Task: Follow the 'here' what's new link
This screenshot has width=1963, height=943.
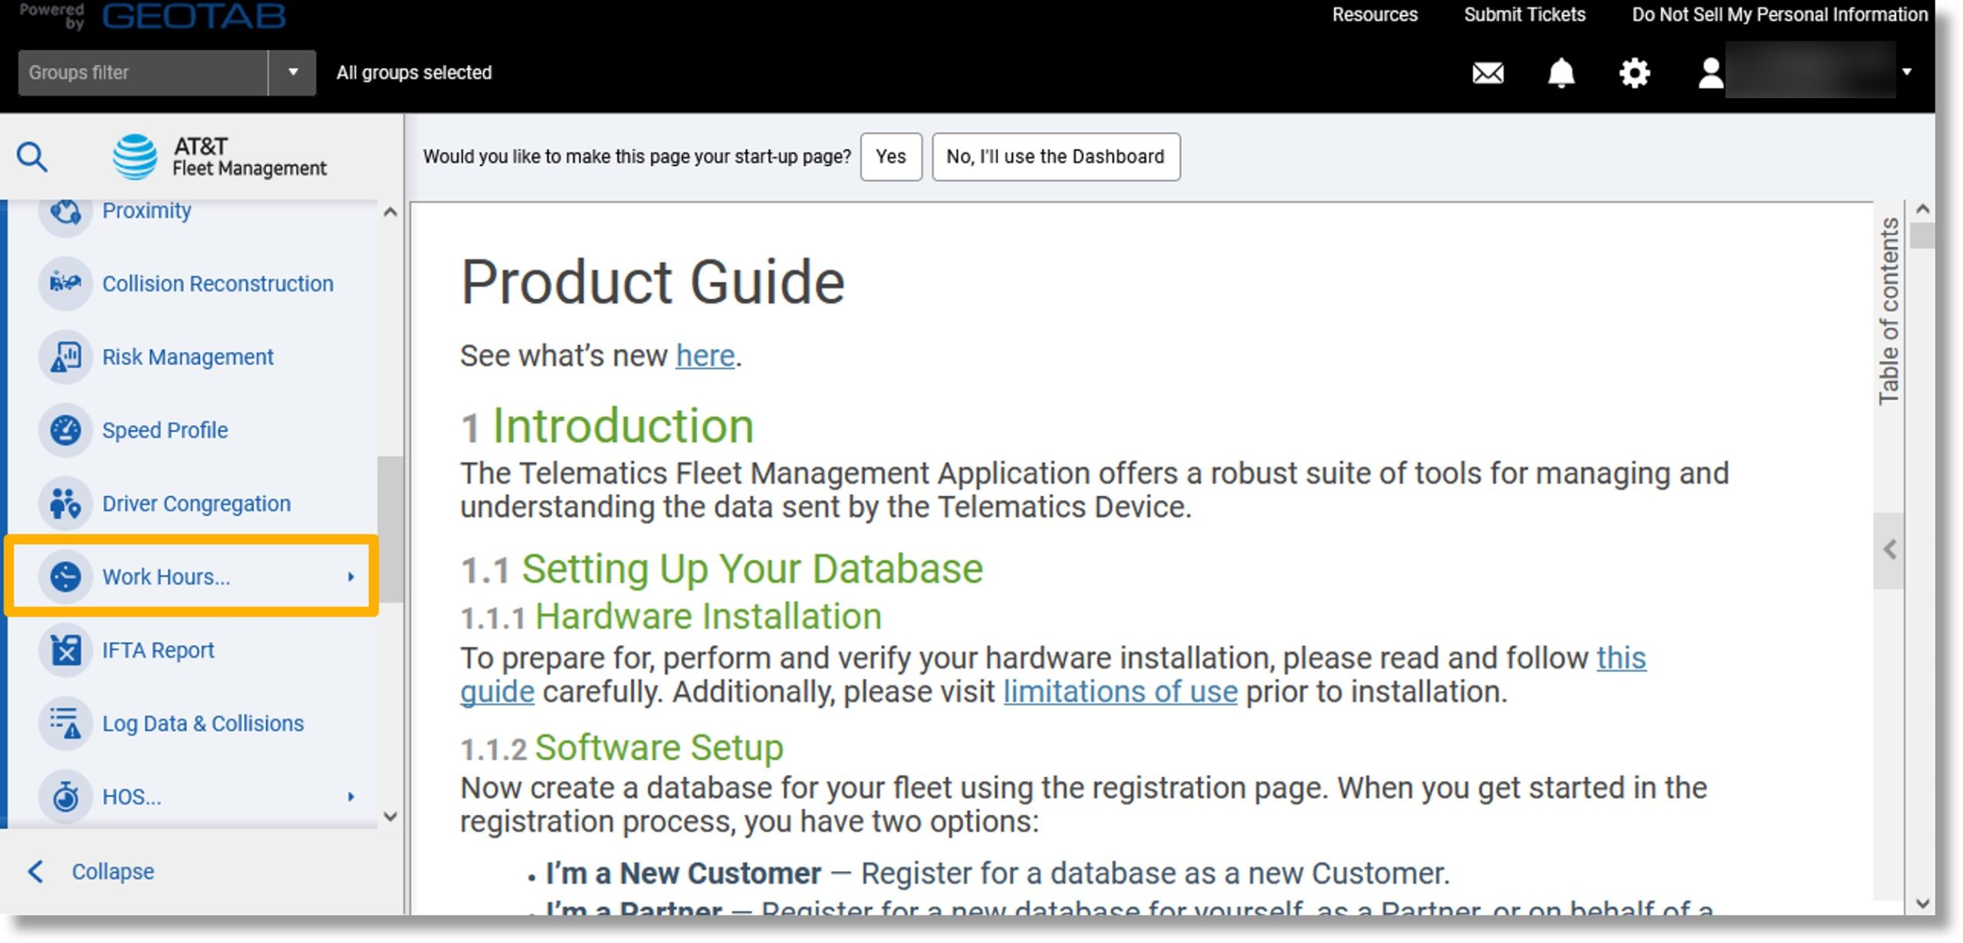Action: (x=705, y=356)
